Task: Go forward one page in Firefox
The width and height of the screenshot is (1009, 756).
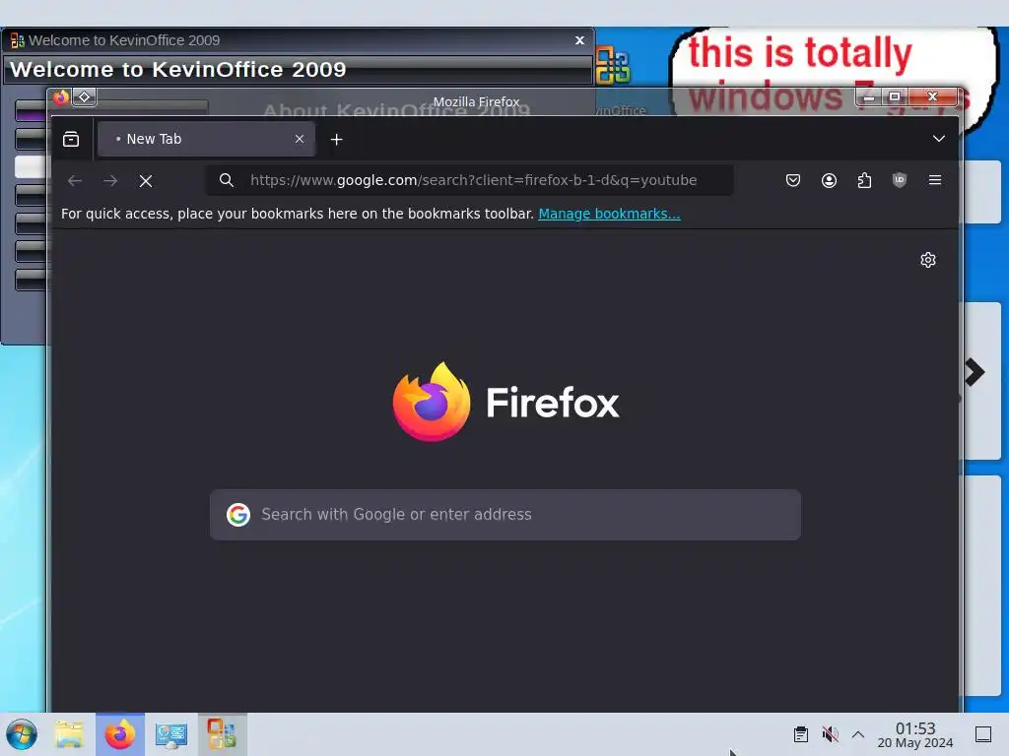Action: tap(110, 181)
